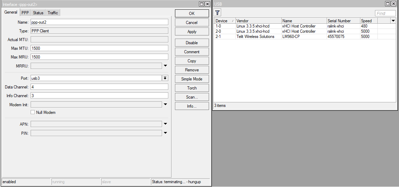The width and height of the screenshot is (399, 187).
Task: Expand the MRRU field arrow
Action: tap(165, 66)
